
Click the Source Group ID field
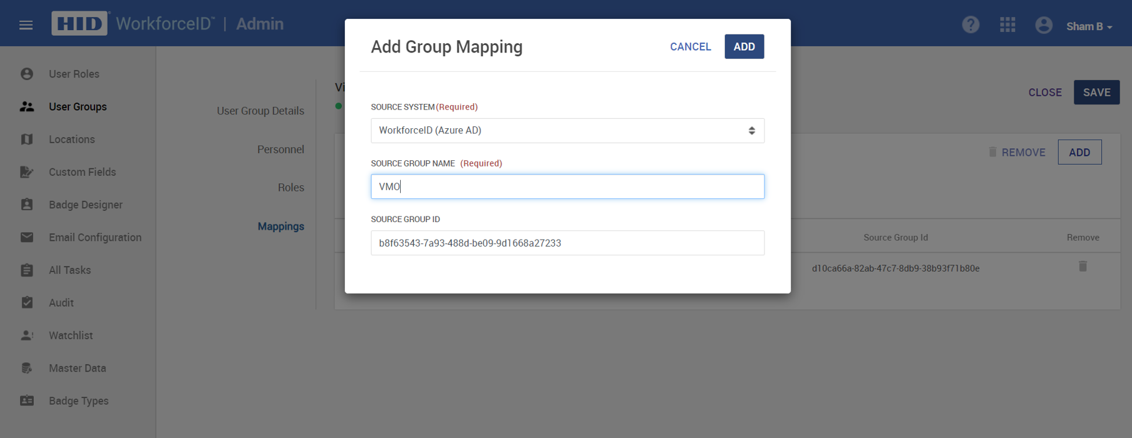pos(567,243)
